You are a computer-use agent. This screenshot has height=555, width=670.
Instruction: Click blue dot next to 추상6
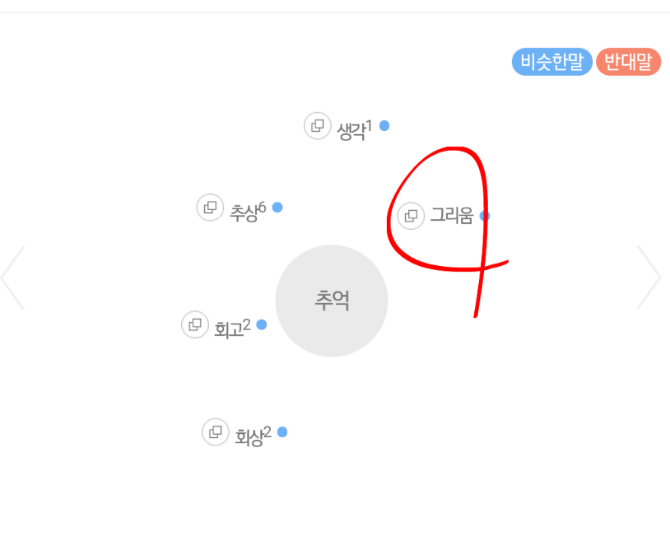point(277,208)
